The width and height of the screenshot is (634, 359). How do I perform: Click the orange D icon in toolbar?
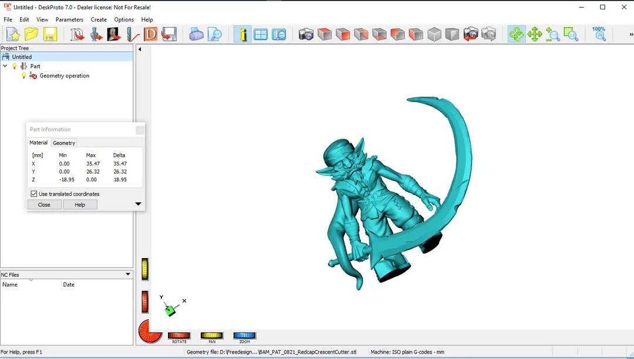click(x=150, y=35)
